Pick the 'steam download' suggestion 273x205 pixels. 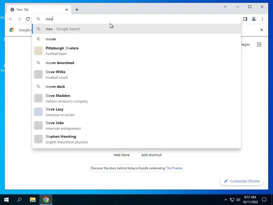[x=137, y=63]
